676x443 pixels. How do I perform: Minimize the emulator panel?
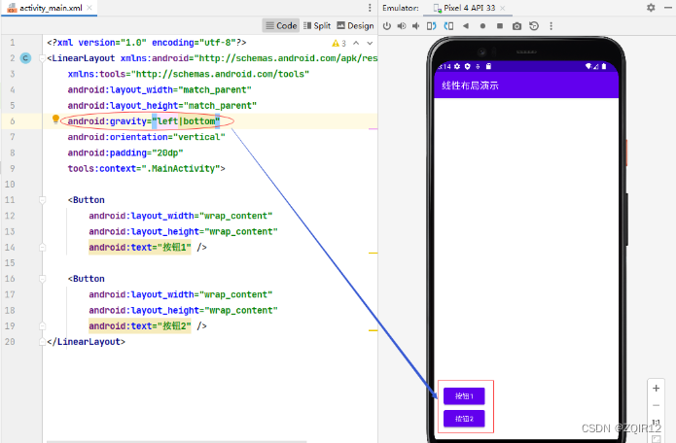(668, 8)
